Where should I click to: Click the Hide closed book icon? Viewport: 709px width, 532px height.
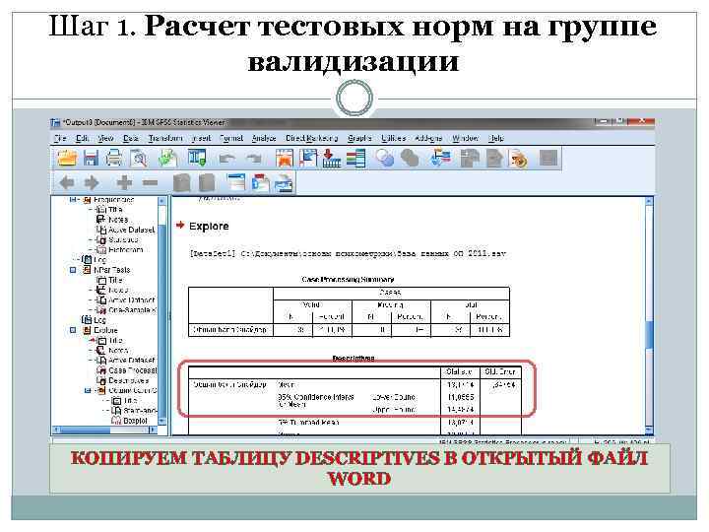coord(207,183)
